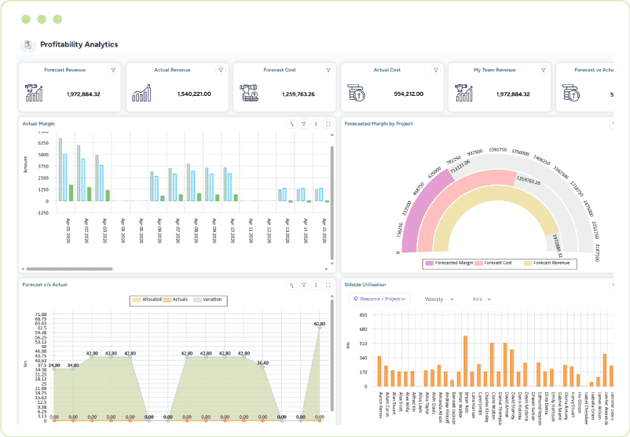The image size is (630, 437).
Task: Click the My Team Revenue card title
Action: (x=494, y=70)
